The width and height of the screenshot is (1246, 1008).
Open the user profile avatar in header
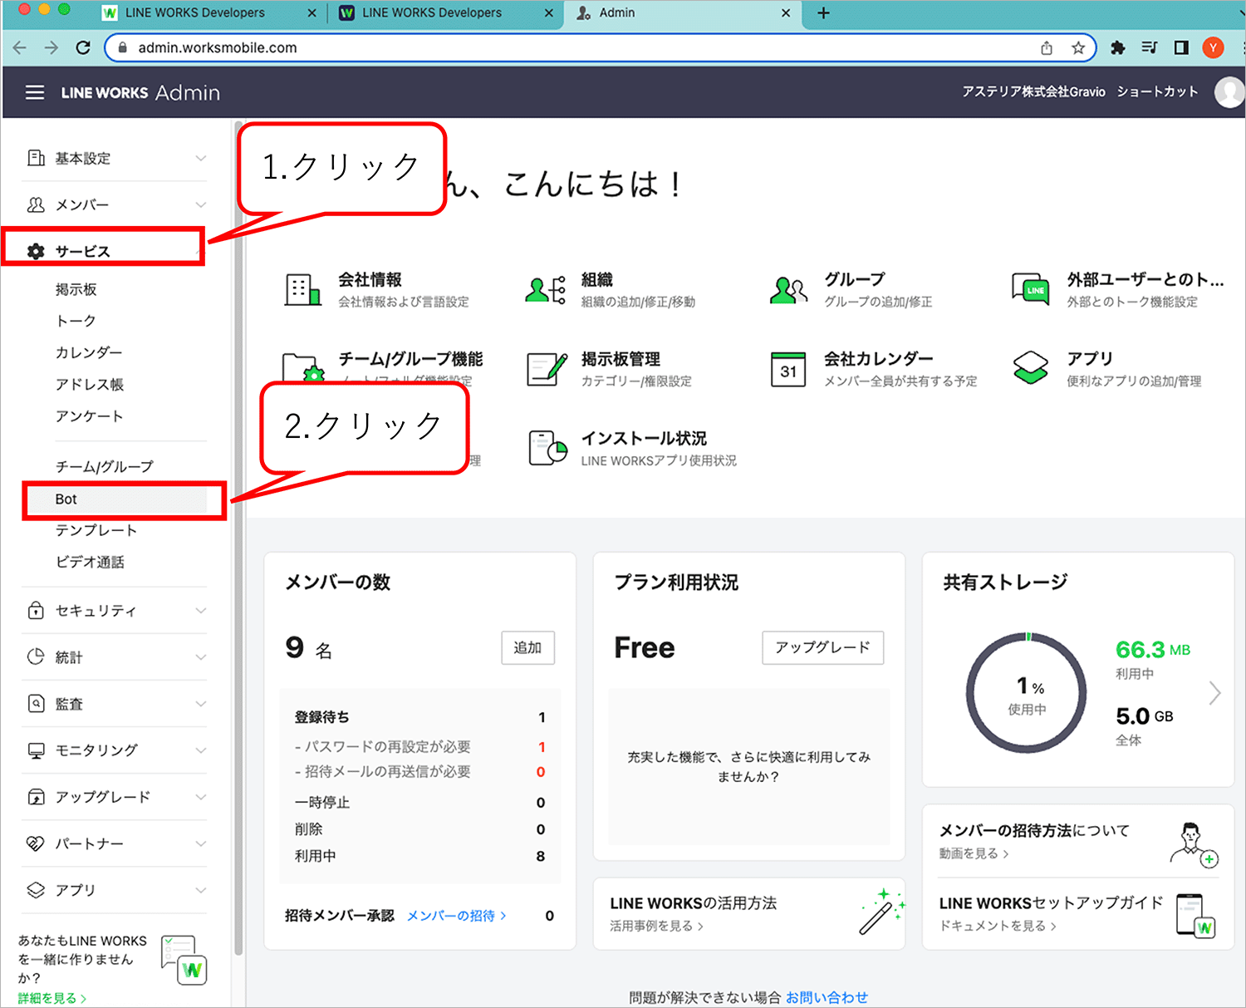(1229, 92)
